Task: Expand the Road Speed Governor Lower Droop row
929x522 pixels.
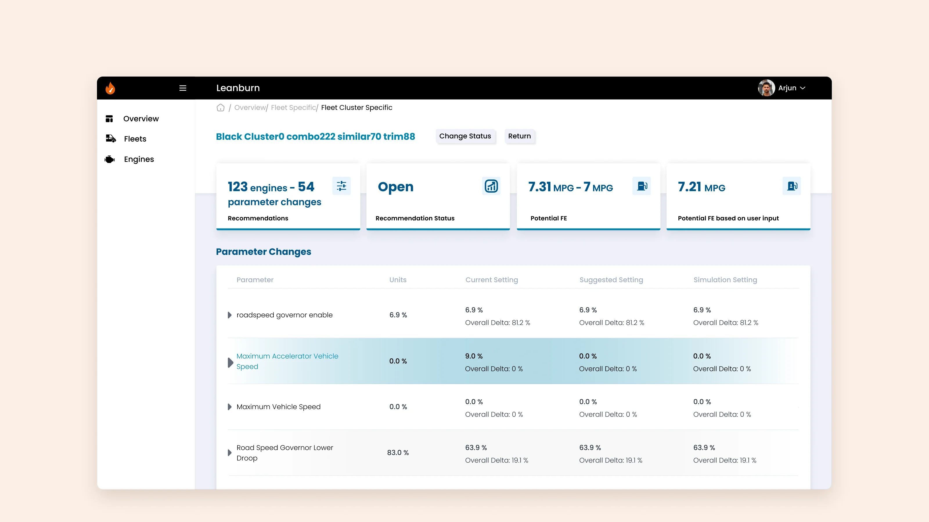Action: click(x=230, y=453)
